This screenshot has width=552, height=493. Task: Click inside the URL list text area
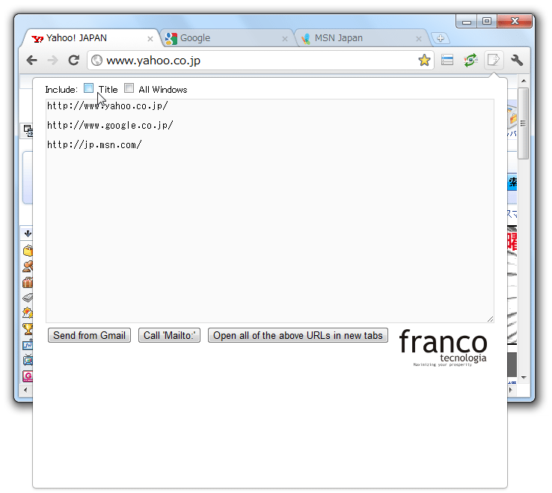tap(270, 210)
